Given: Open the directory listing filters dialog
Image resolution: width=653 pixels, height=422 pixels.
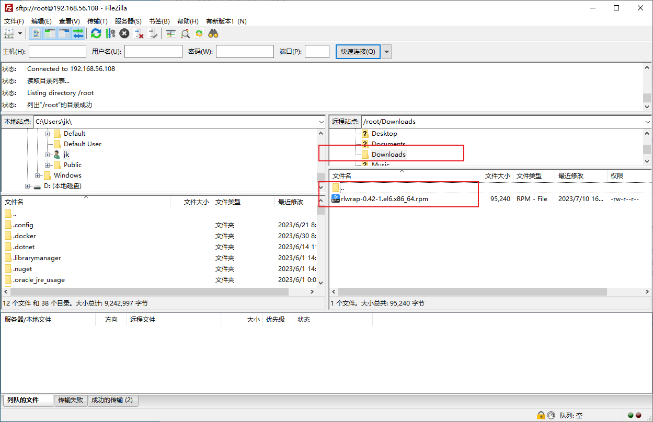Looking at the screenshot, I should click(x=171, y=33).
